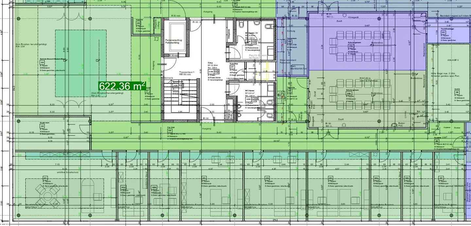Click the Ausgang exit label
Viewport: 471px width, 226px height.
pos(207,11)
